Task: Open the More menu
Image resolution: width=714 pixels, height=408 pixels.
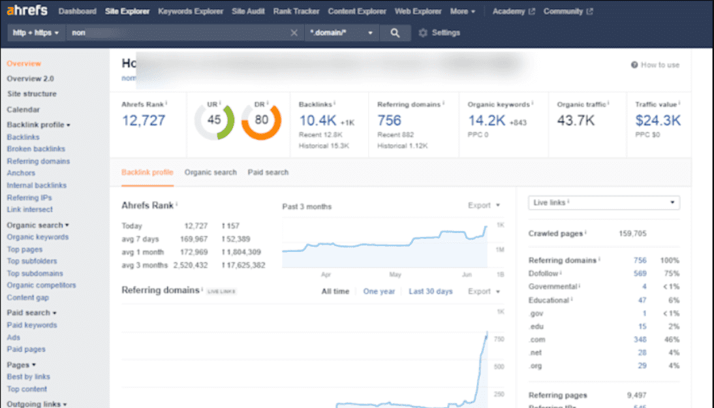Action: [463, 11]
